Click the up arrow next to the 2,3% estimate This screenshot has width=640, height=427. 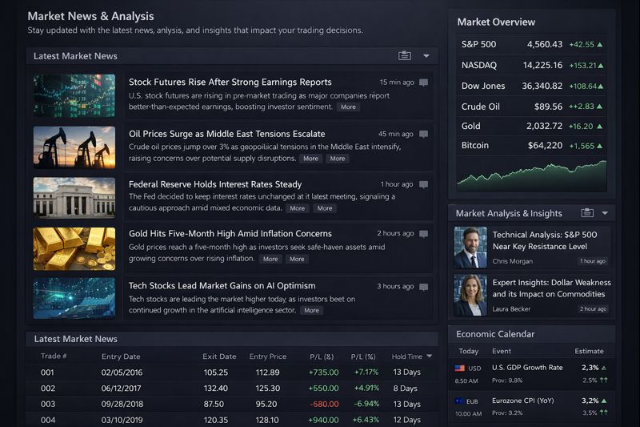tap(604, 368)
